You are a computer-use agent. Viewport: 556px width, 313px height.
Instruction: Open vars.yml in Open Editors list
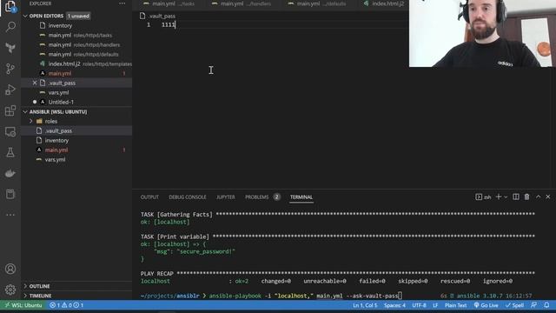pos(58,92)
